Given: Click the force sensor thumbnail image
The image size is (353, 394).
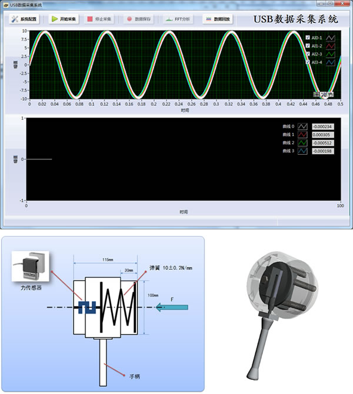Looking at the screenshot, I should pyautogui.click(x=29, y=267).
